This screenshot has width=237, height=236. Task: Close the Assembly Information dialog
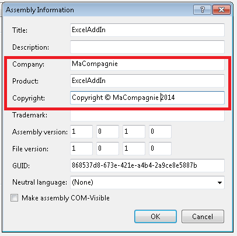point(222,9)
